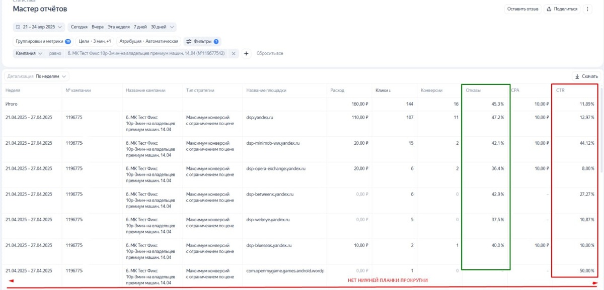Sort by the CTR column header
604x290 pixels.
[560, 90]
